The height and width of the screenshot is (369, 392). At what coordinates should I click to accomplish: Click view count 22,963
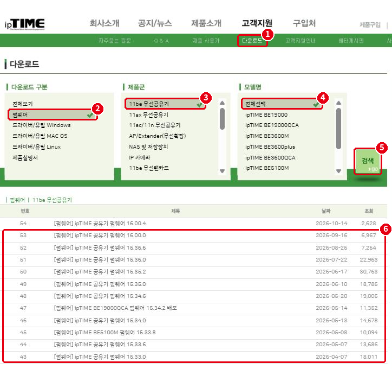click(369, 260)
